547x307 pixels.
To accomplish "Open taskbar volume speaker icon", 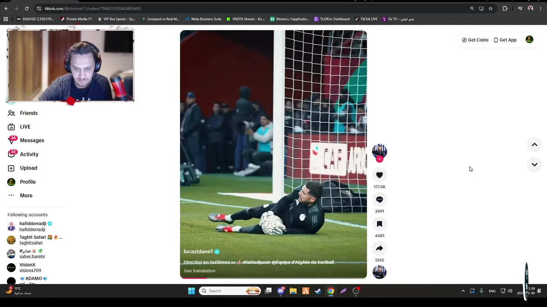I will 510,291.
